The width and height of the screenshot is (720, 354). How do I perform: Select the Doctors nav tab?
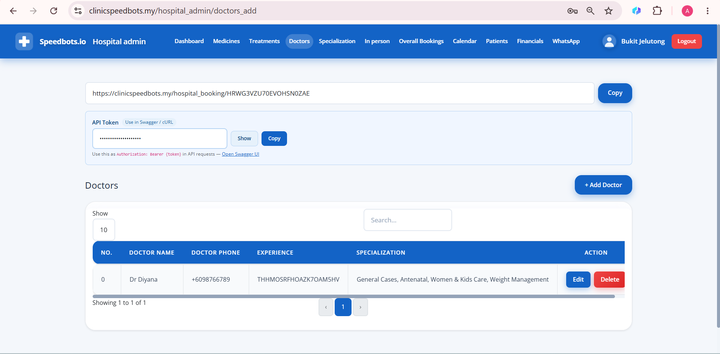pos(299,41)
